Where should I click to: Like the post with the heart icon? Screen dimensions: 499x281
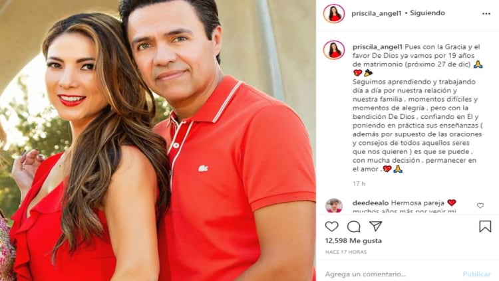[331, 227]
